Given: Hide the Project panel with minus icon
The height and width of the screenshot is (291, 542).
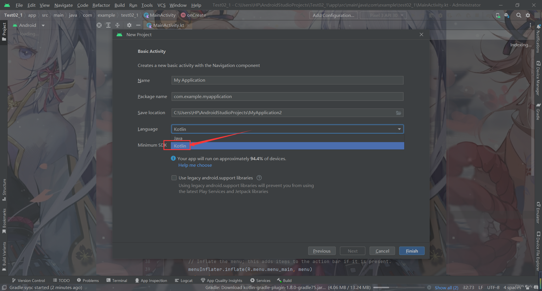Looking at the screenshot, I should point(138,25).
